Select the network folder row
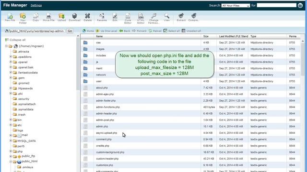The width and height of the screenshot is (307, 172). 190,75
